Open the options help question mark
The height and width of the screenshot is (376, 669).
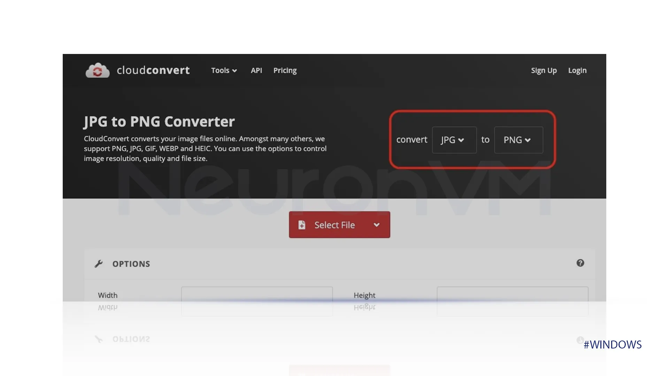(580, 263)
